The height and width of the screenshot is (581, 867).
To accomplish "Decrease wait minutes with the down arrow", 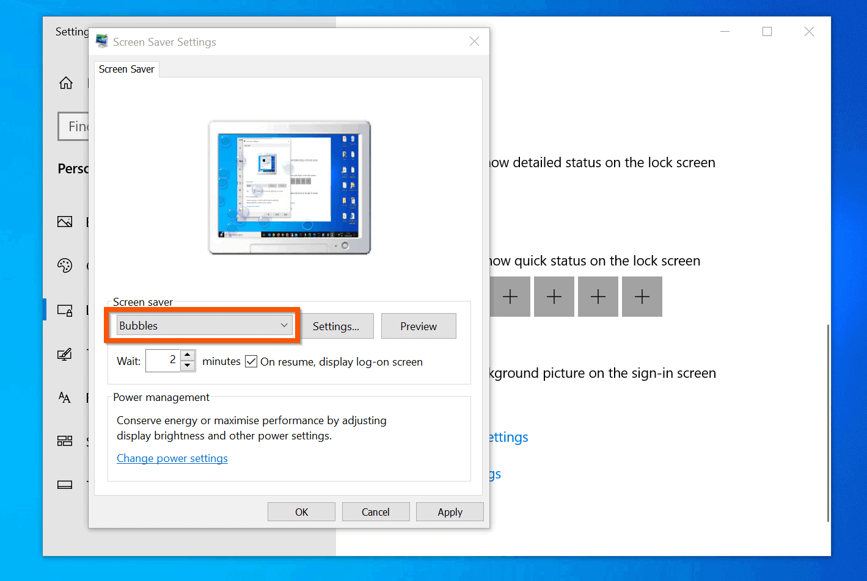I will (x=187, y=366).
